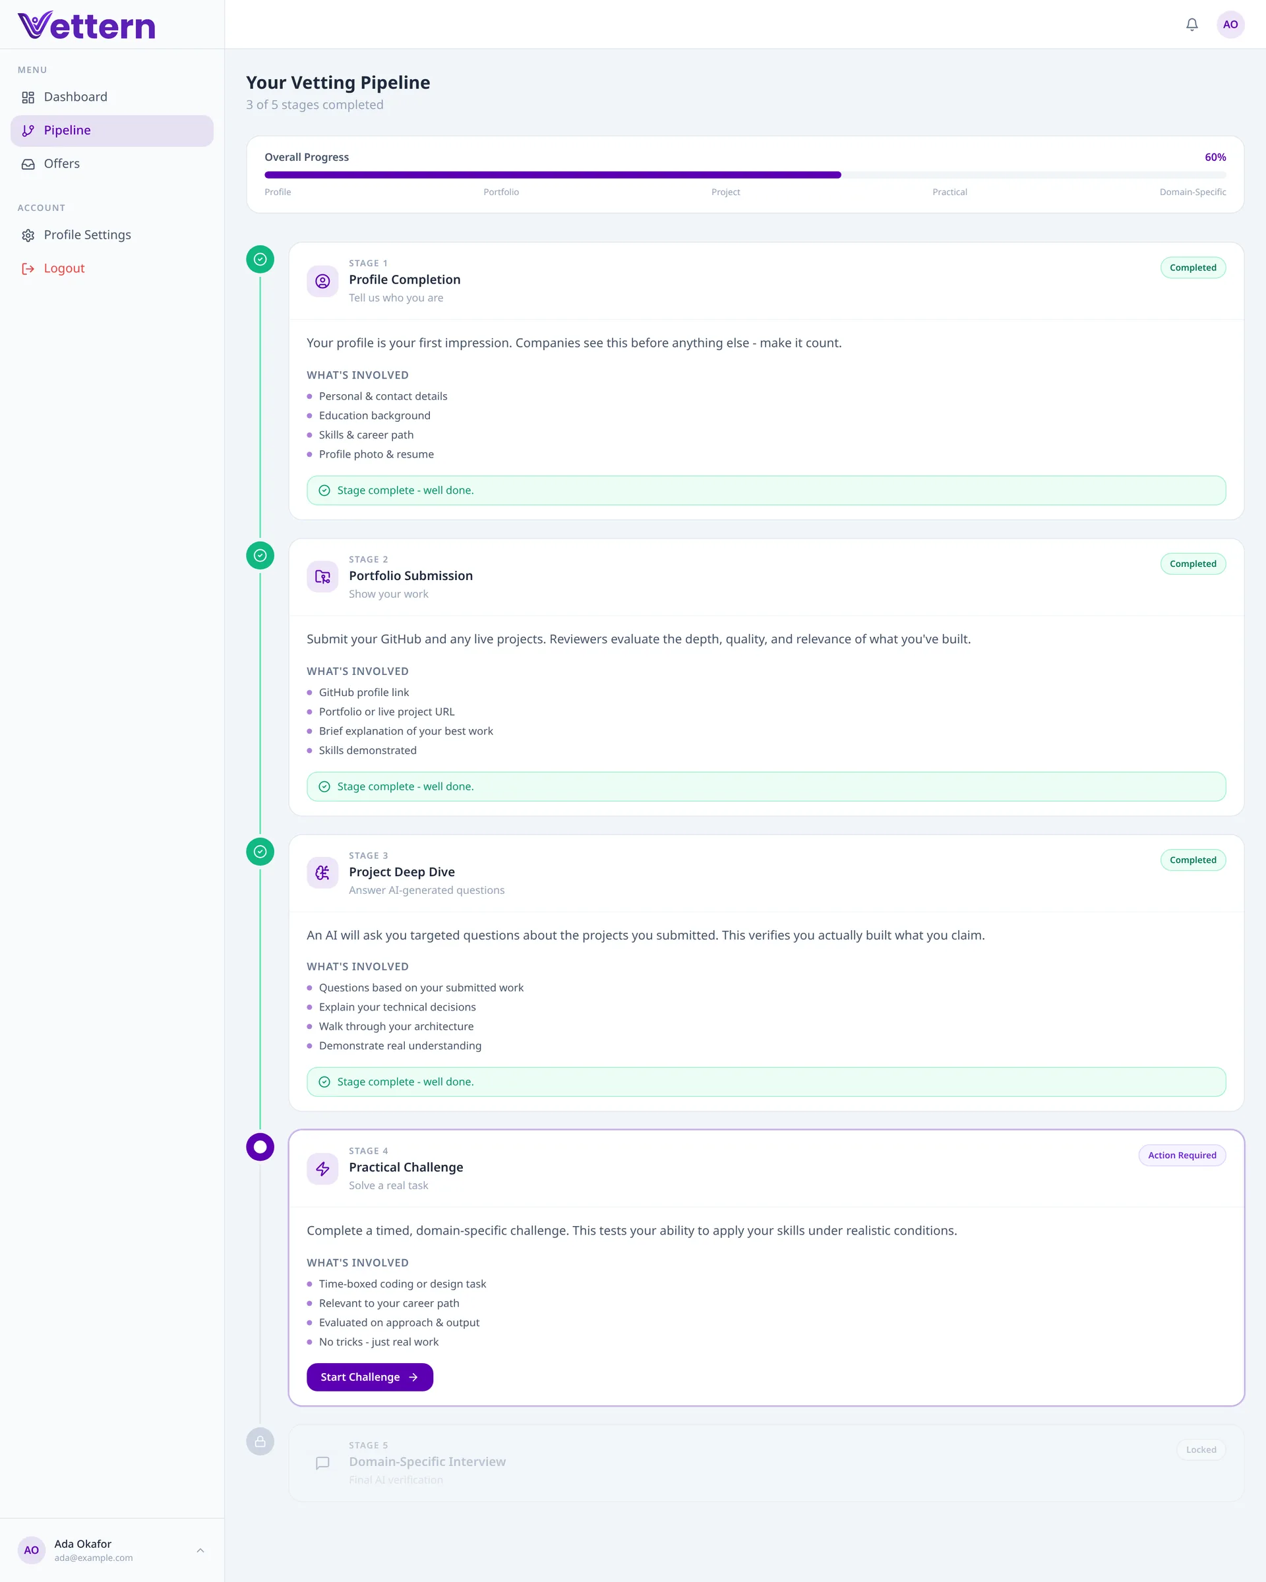Viewport: 1266px width, 1582px height.
Task: Click Stage 2 green check timeline marker
Action: (x=260, y=556)
